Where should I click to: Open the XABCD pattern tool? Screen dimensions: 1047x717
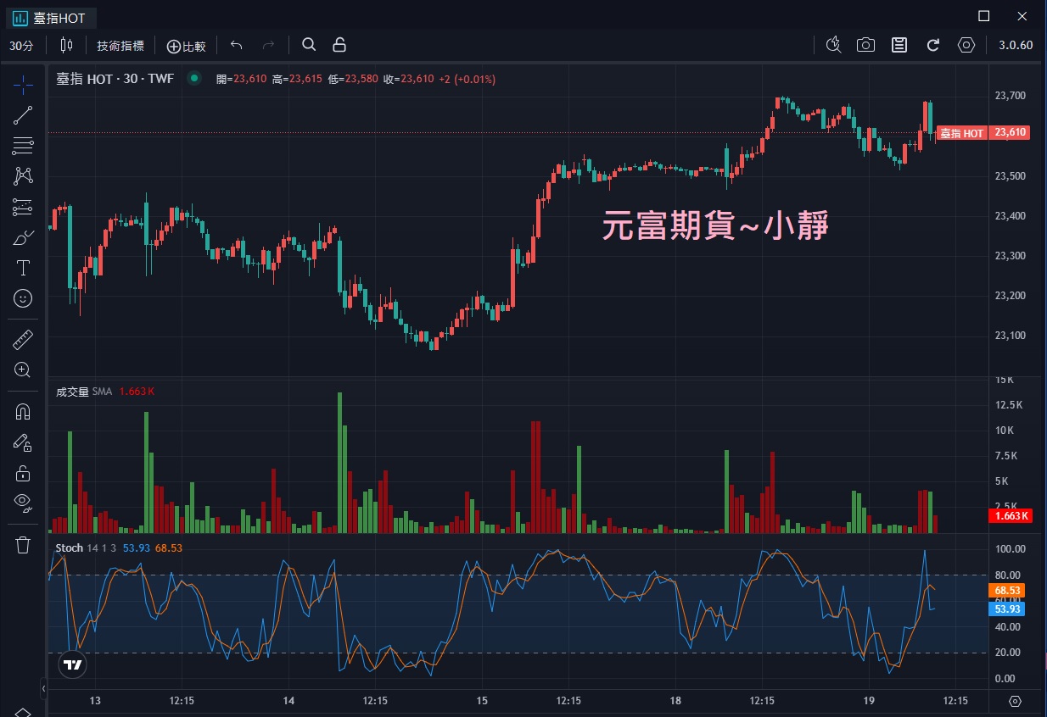pyautogui.click(x=23, y=175)
